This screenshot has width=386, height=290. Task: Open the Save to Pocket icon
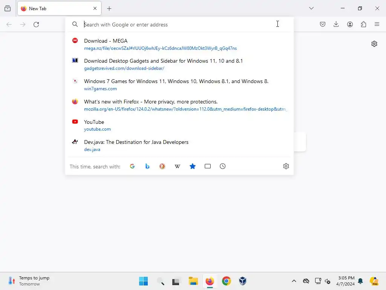(x=323, y=24)
